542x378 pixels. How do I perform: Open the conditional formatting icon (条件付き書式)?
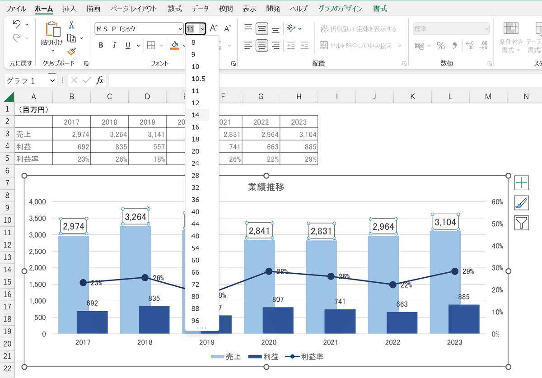[511, 29]
